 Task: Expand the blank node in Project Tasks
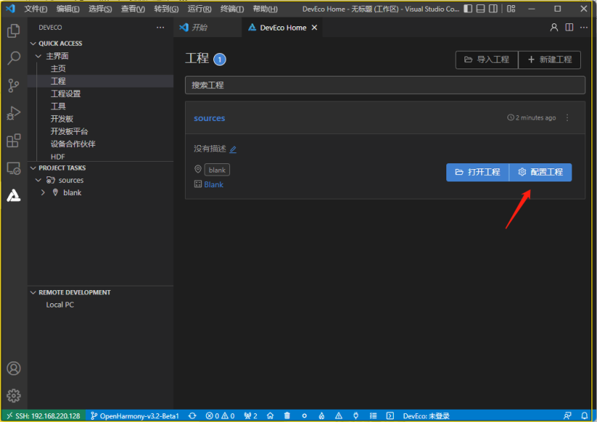pos(43,192)
